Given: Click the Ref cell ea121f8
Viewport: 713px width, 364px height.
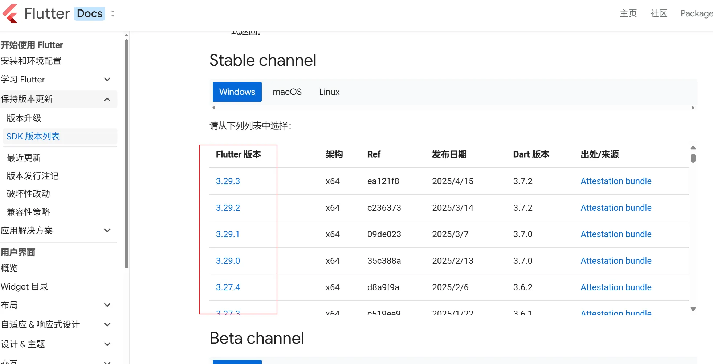Looking at the screenshot, I should coord(383,181).
